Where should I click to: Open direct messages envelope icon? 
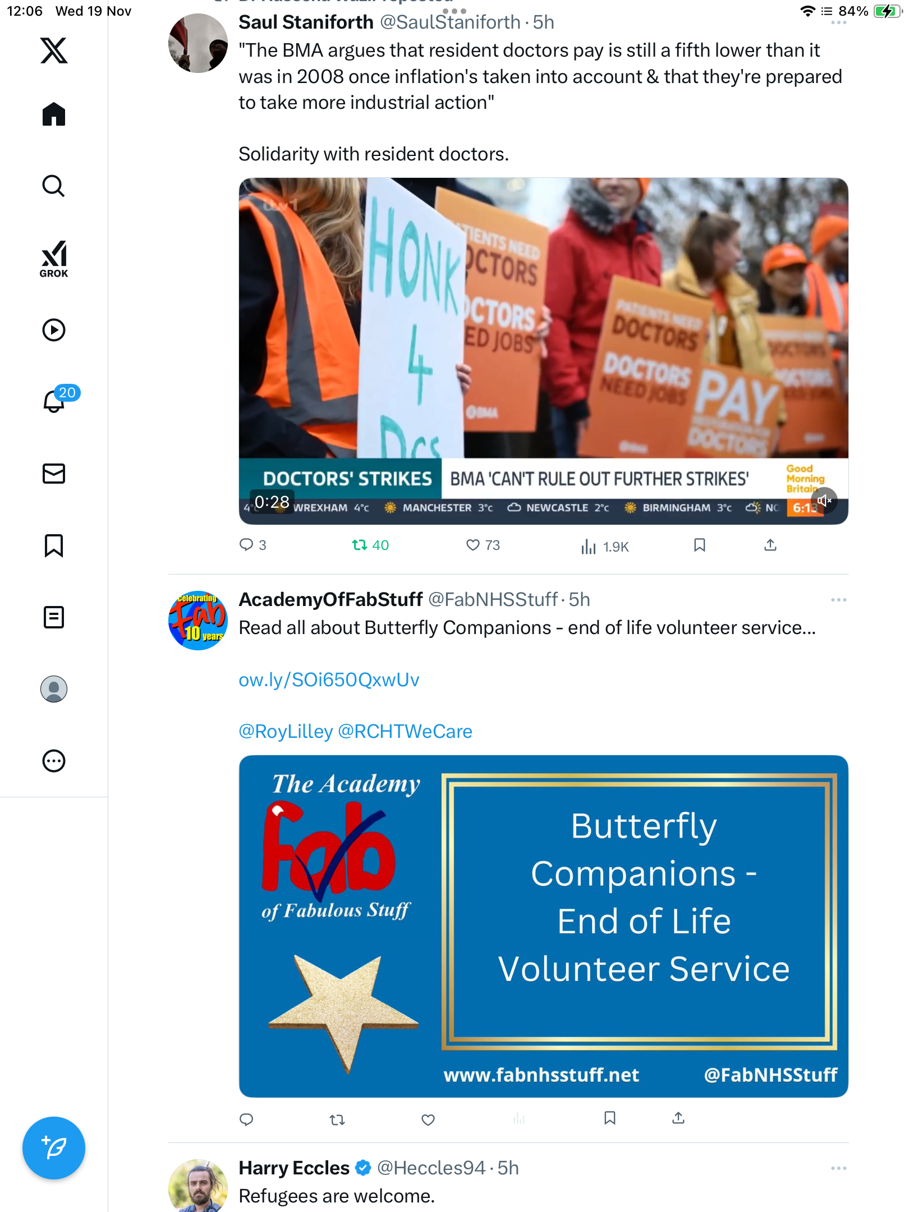coord(54,474)
